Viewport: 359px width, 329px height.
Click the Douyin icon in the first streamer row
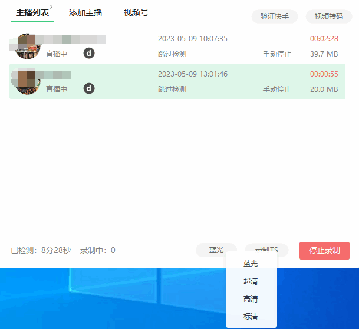coord(89,54)
